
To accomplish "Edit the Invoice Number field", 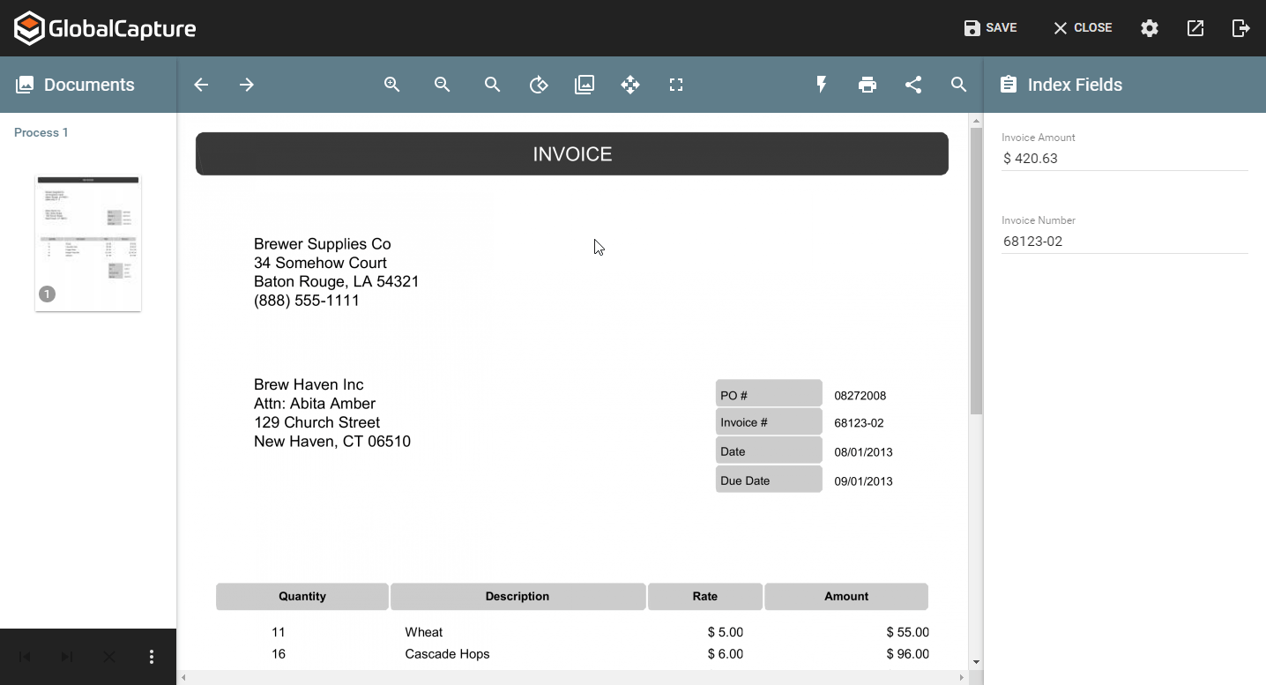I will coord(1124,242).
